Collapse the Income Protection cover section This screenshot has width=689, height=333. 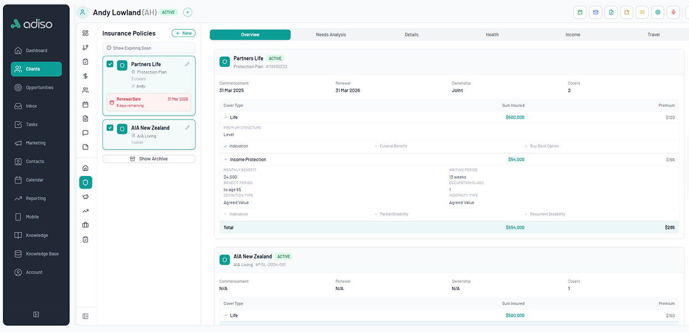tap(227, 159)
